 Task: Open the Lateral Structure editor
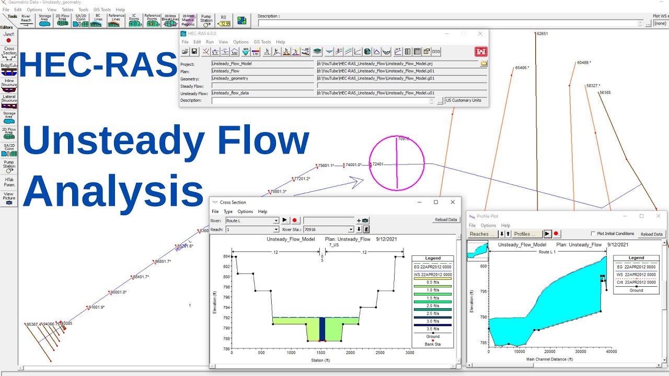tap(9, 101)
